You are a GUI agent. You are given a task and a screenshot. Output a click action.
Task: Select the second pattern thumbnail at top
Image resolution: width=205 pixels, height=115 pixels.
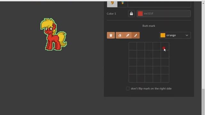pos(122,4)
